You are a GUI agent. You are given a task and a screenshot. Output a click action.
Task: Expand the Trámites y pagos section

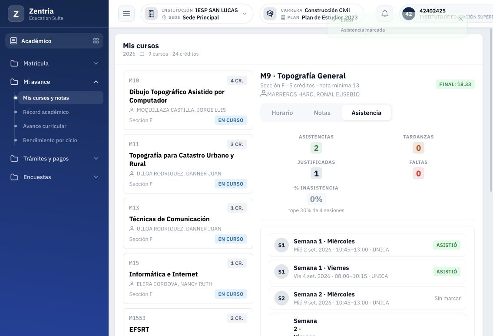(x=54, y=159)
